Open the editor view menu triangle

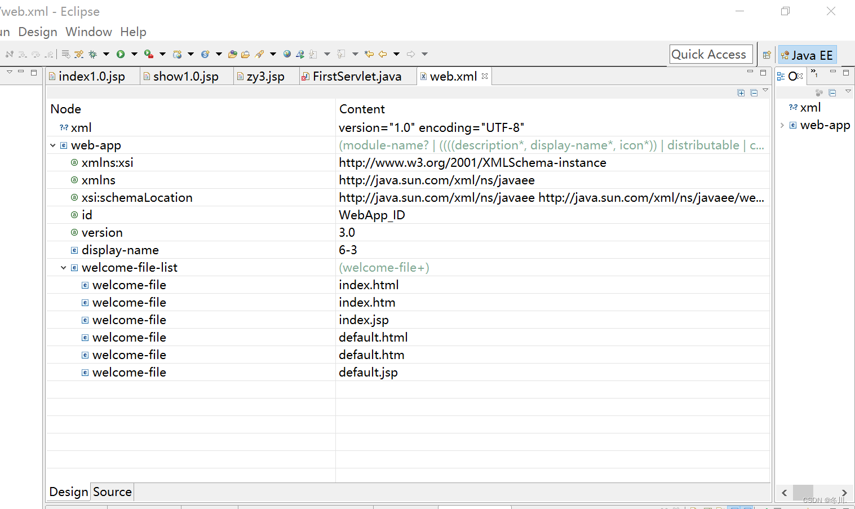coord(765,90)
